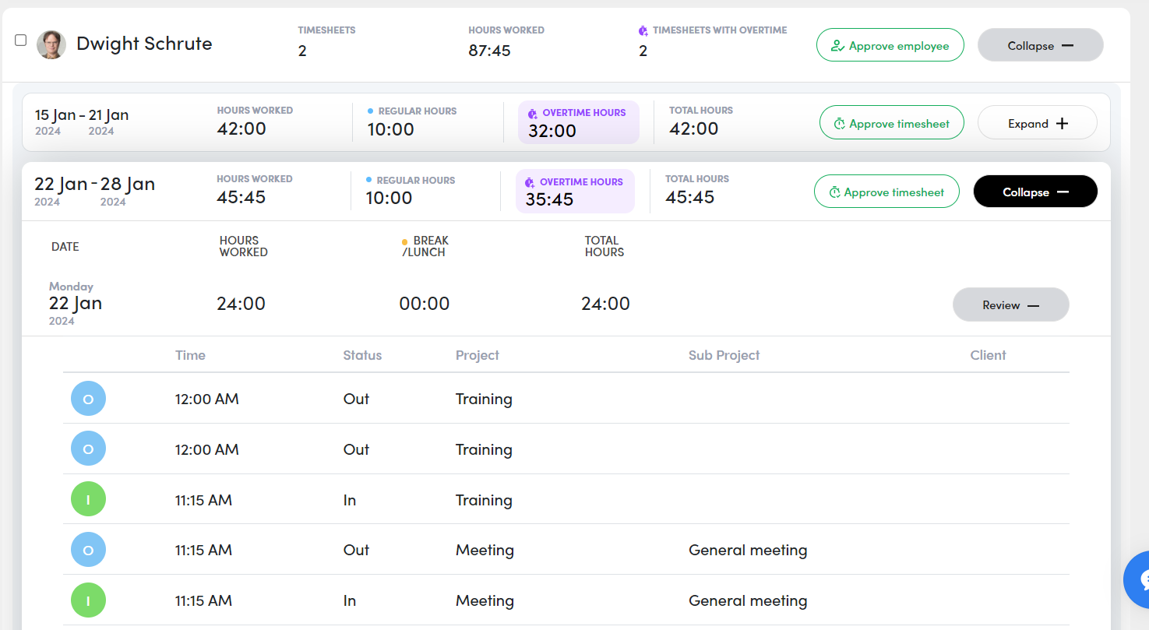1149x630 pixels.
Task: Click the 11:15 AM In Training icon
Action: (x=88, y=499)
